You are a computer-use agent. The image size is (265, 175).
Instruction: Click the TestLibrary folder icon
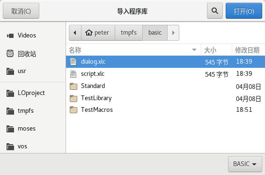click(74, 98)
